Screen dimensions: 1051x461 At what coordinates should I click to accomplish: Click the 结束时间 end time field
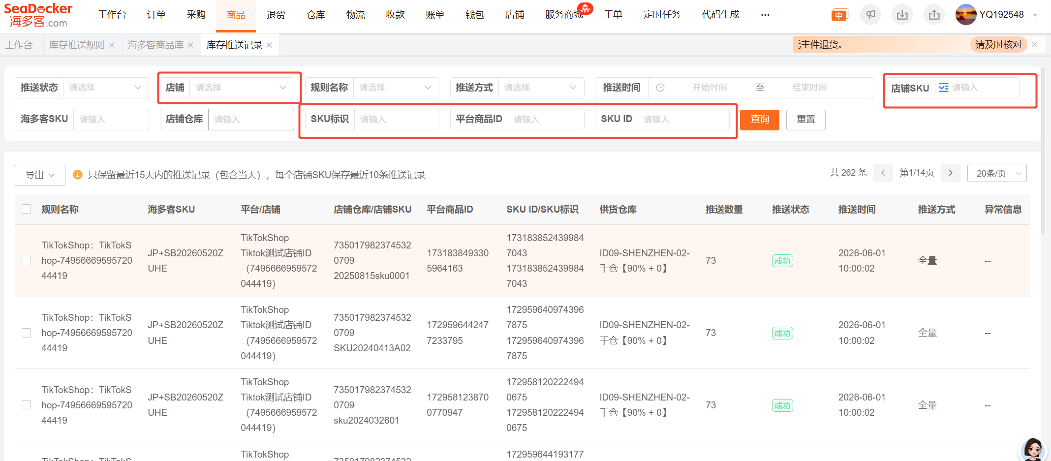pyautogui.click(x=809, y=88)
